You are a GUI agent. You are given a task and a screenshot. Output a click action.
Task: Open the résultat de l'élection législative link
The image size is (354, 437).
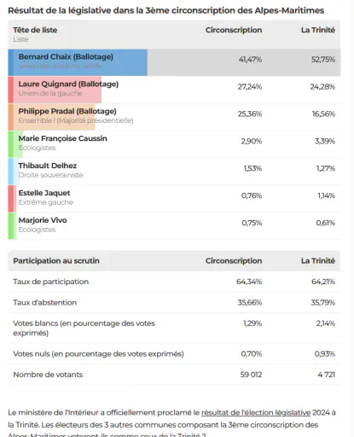point(256,412)
